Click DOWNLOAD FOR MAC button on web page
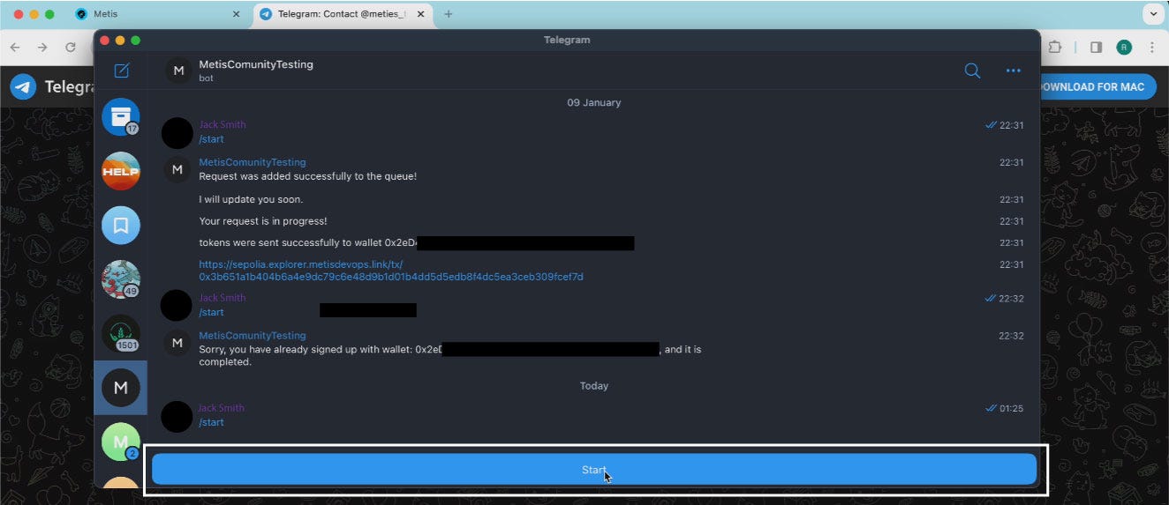 coord(1097,86)
